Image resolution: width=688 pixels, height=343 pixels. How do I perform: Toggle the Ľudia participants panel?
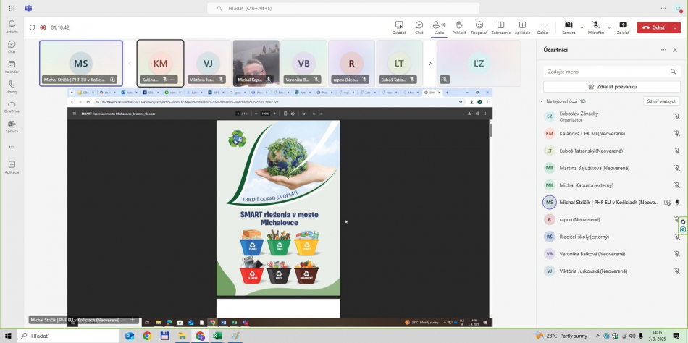[x=439, y=27]
